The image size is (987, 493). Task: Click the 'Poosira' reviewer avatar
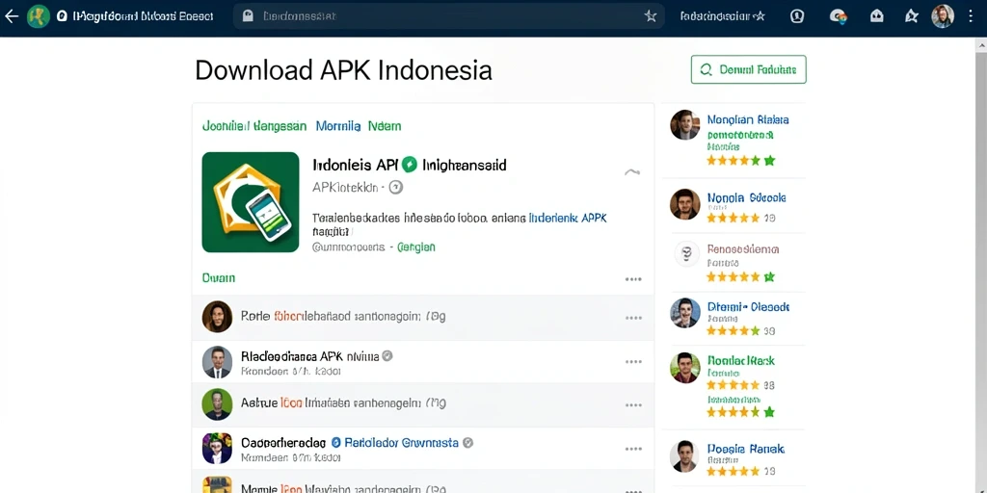pos(685,456)
